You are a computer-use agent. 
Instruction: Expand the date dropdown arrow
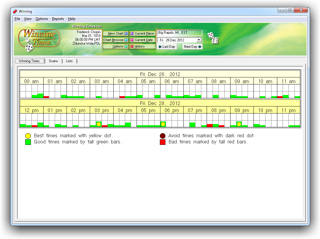[x=199, y=40]
